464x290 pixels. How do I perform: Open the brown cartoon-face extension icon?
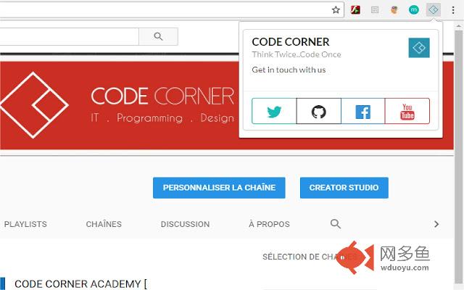point(394,10)
